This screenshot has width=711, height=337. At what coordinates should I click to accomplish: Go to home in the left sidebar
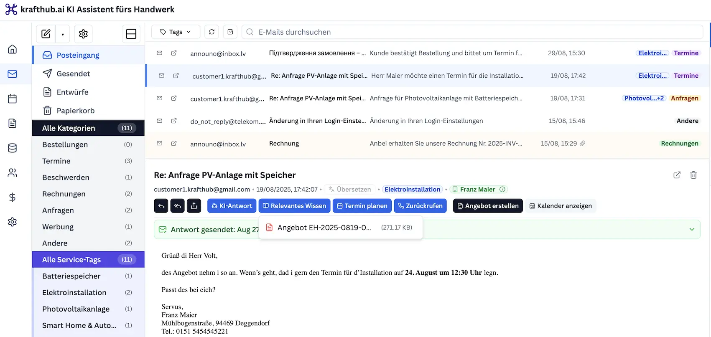click(x=13, y=49)
